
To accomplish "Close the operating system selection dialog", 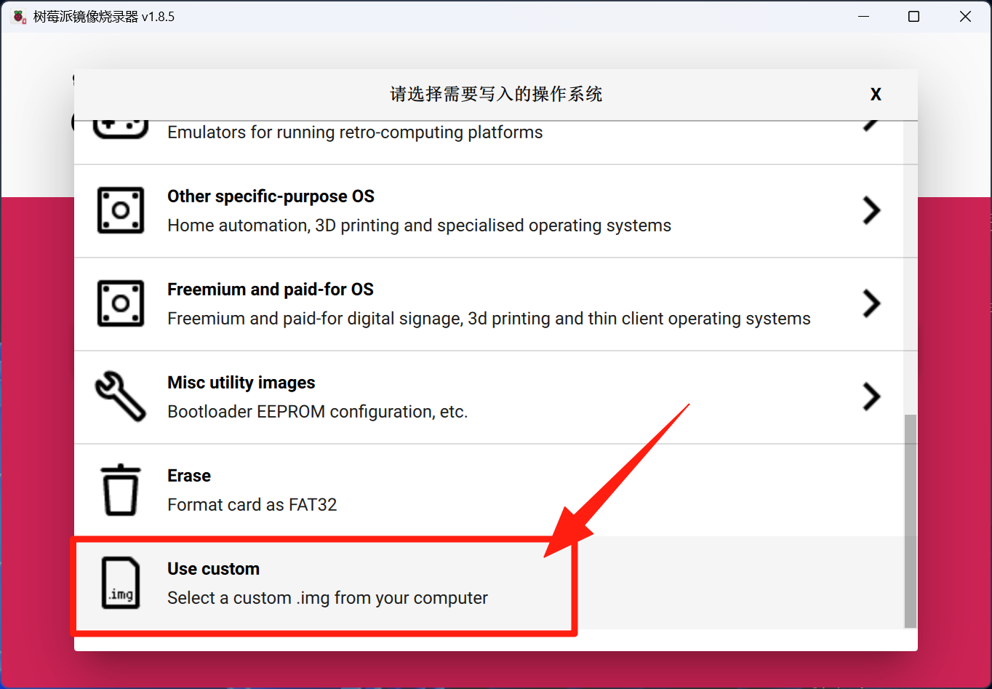I will (876, 95).
